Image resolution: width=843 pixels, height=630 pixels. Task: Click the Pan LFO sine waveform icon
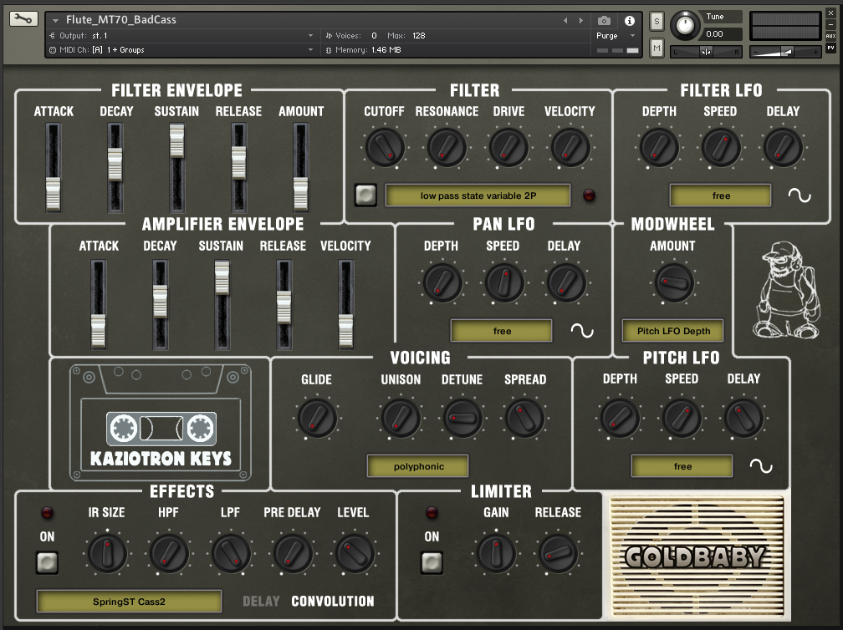click(581, 331)
